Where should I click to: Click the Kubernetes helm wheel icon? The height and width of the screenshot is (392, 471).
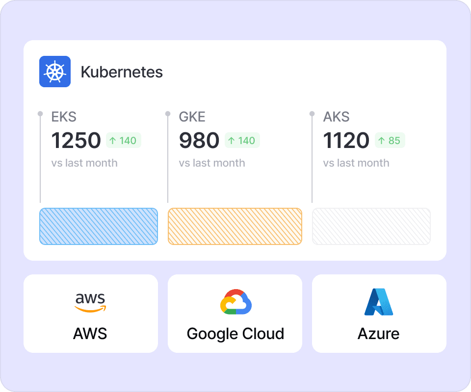(55, 72)
